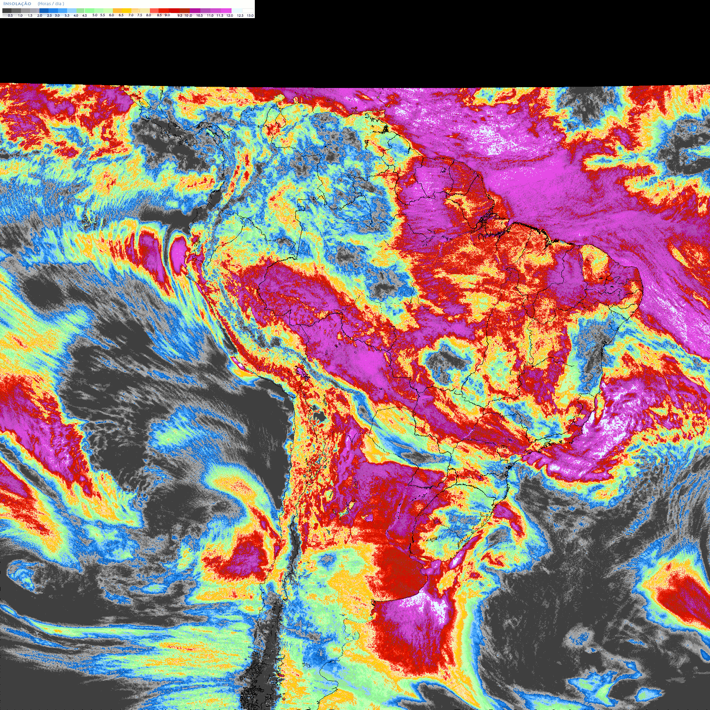Click the orange 6.5 legend swatch
The height and width of the screenshot is (710, 710).
pos(117,11)
